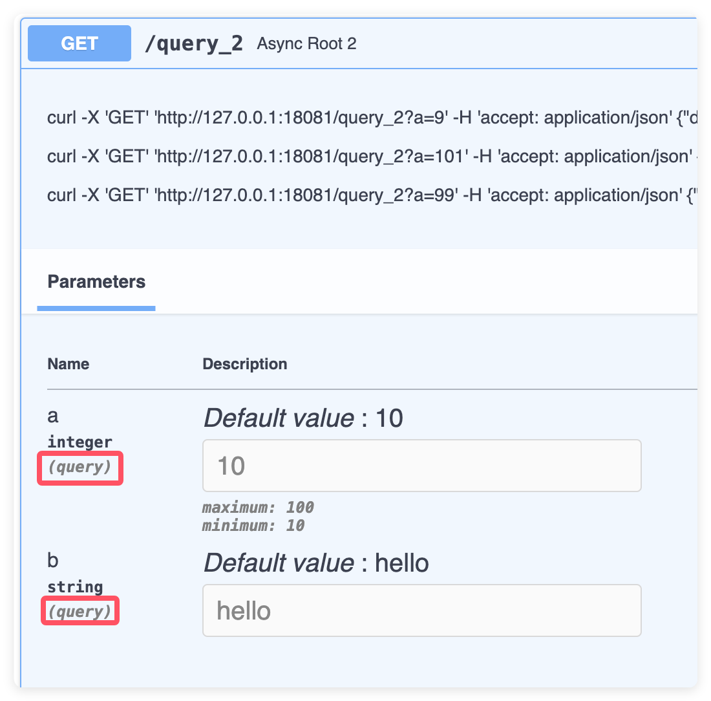Click the 'Default value : 10' text

click(303, 419)
